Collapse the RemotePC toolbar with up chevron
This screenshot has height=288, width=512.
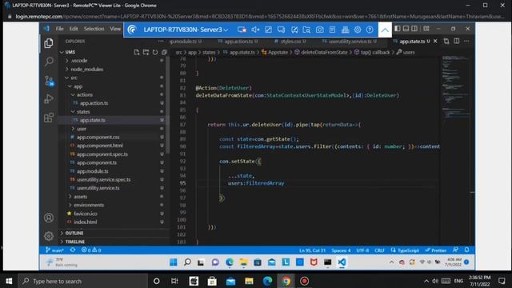click(385, 30)
